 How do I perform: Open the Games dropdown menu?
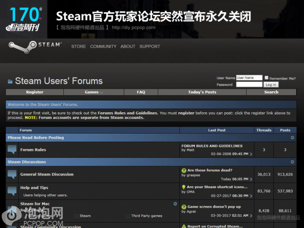click(94, 92)
